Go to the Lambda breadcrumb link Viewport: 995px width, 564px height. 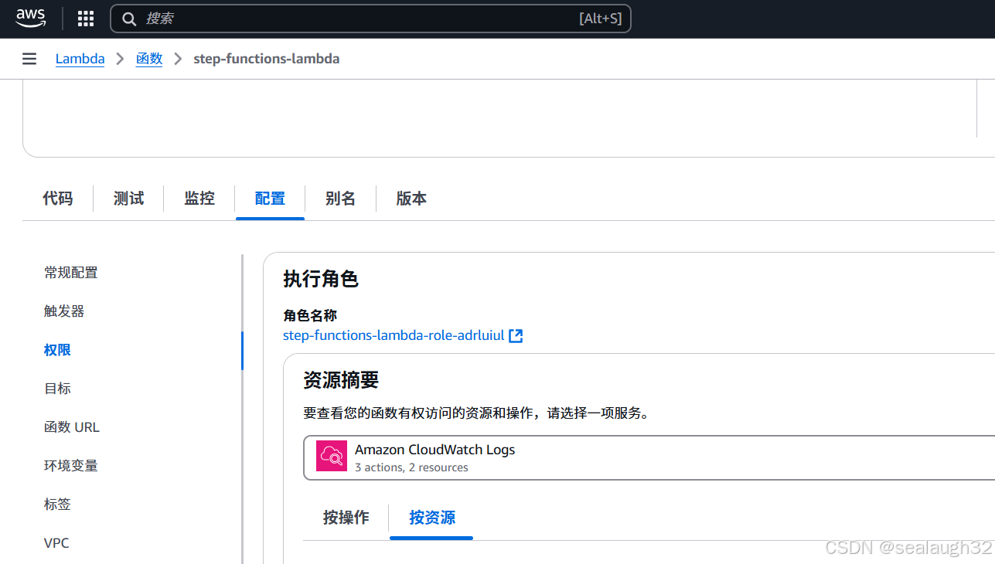pos(80,59)
